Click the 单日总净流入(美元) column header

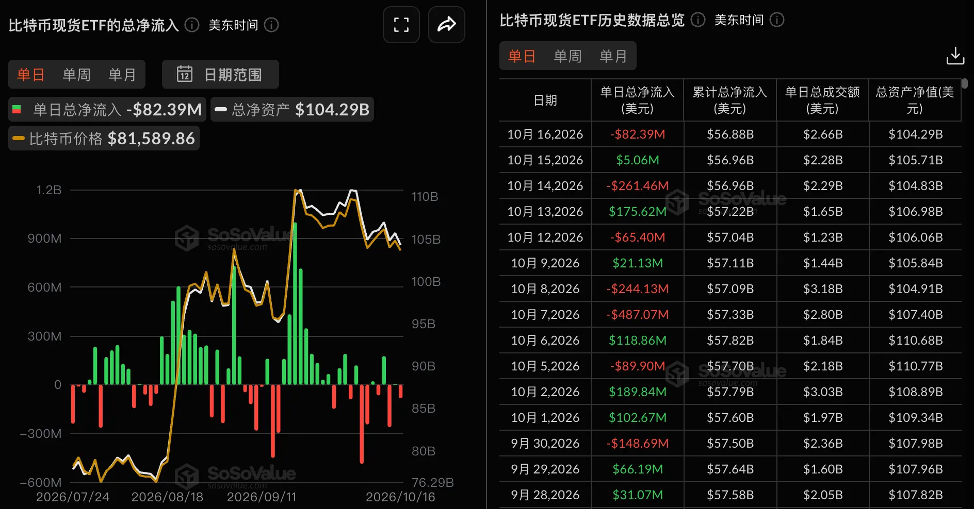pos(638,100)
